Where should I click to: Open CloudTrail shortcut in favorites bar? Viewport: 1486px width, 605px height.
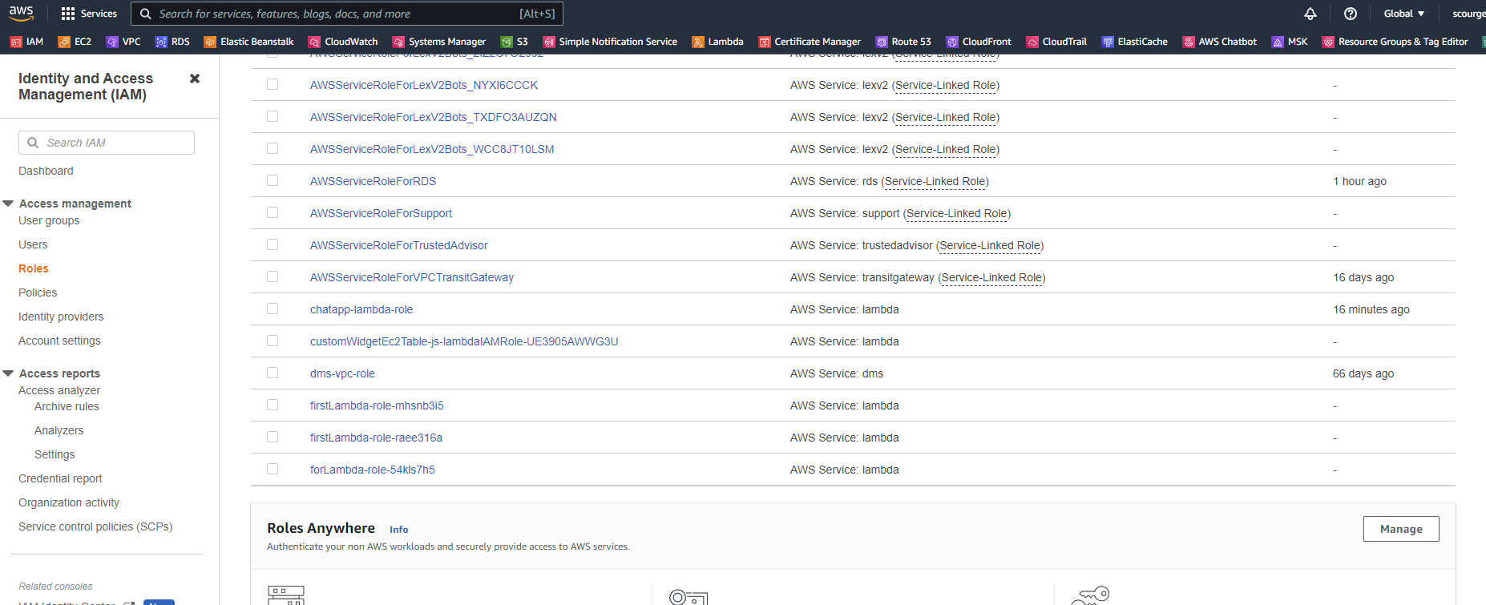(x=1056, y=42)
